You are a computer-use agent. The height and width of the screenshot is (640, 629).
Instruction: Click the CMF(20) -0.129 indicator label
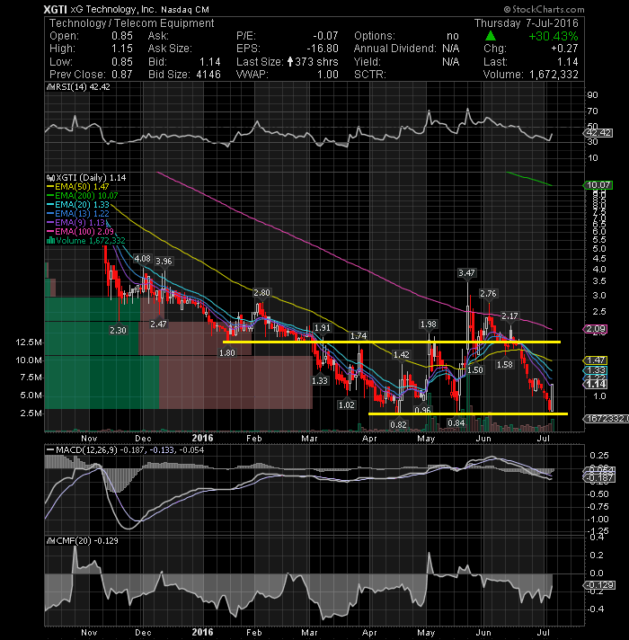(83, 541)
